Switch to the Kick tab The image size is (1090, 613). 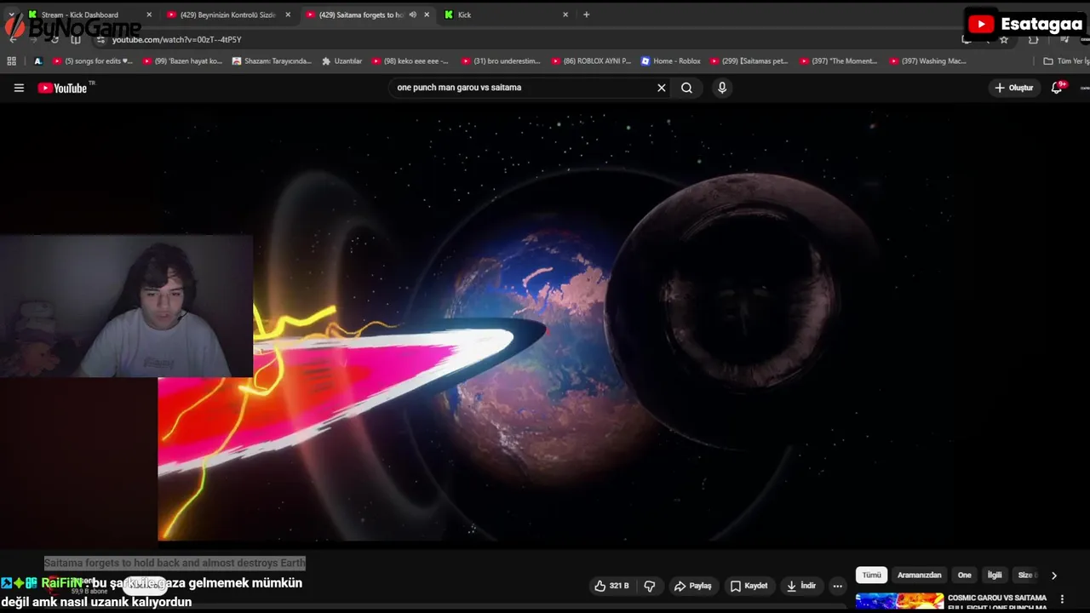507,14
